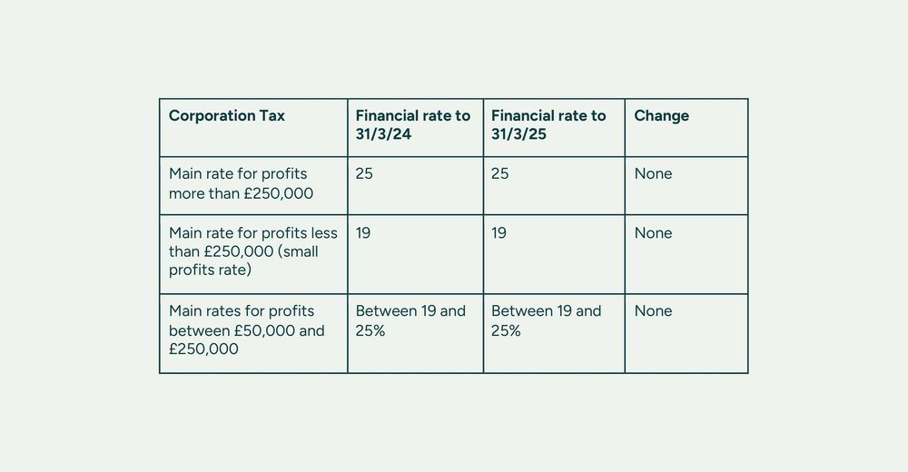Select None in the more than £250,000 row
Screen dimensions: 908x472
pos(653,174)
